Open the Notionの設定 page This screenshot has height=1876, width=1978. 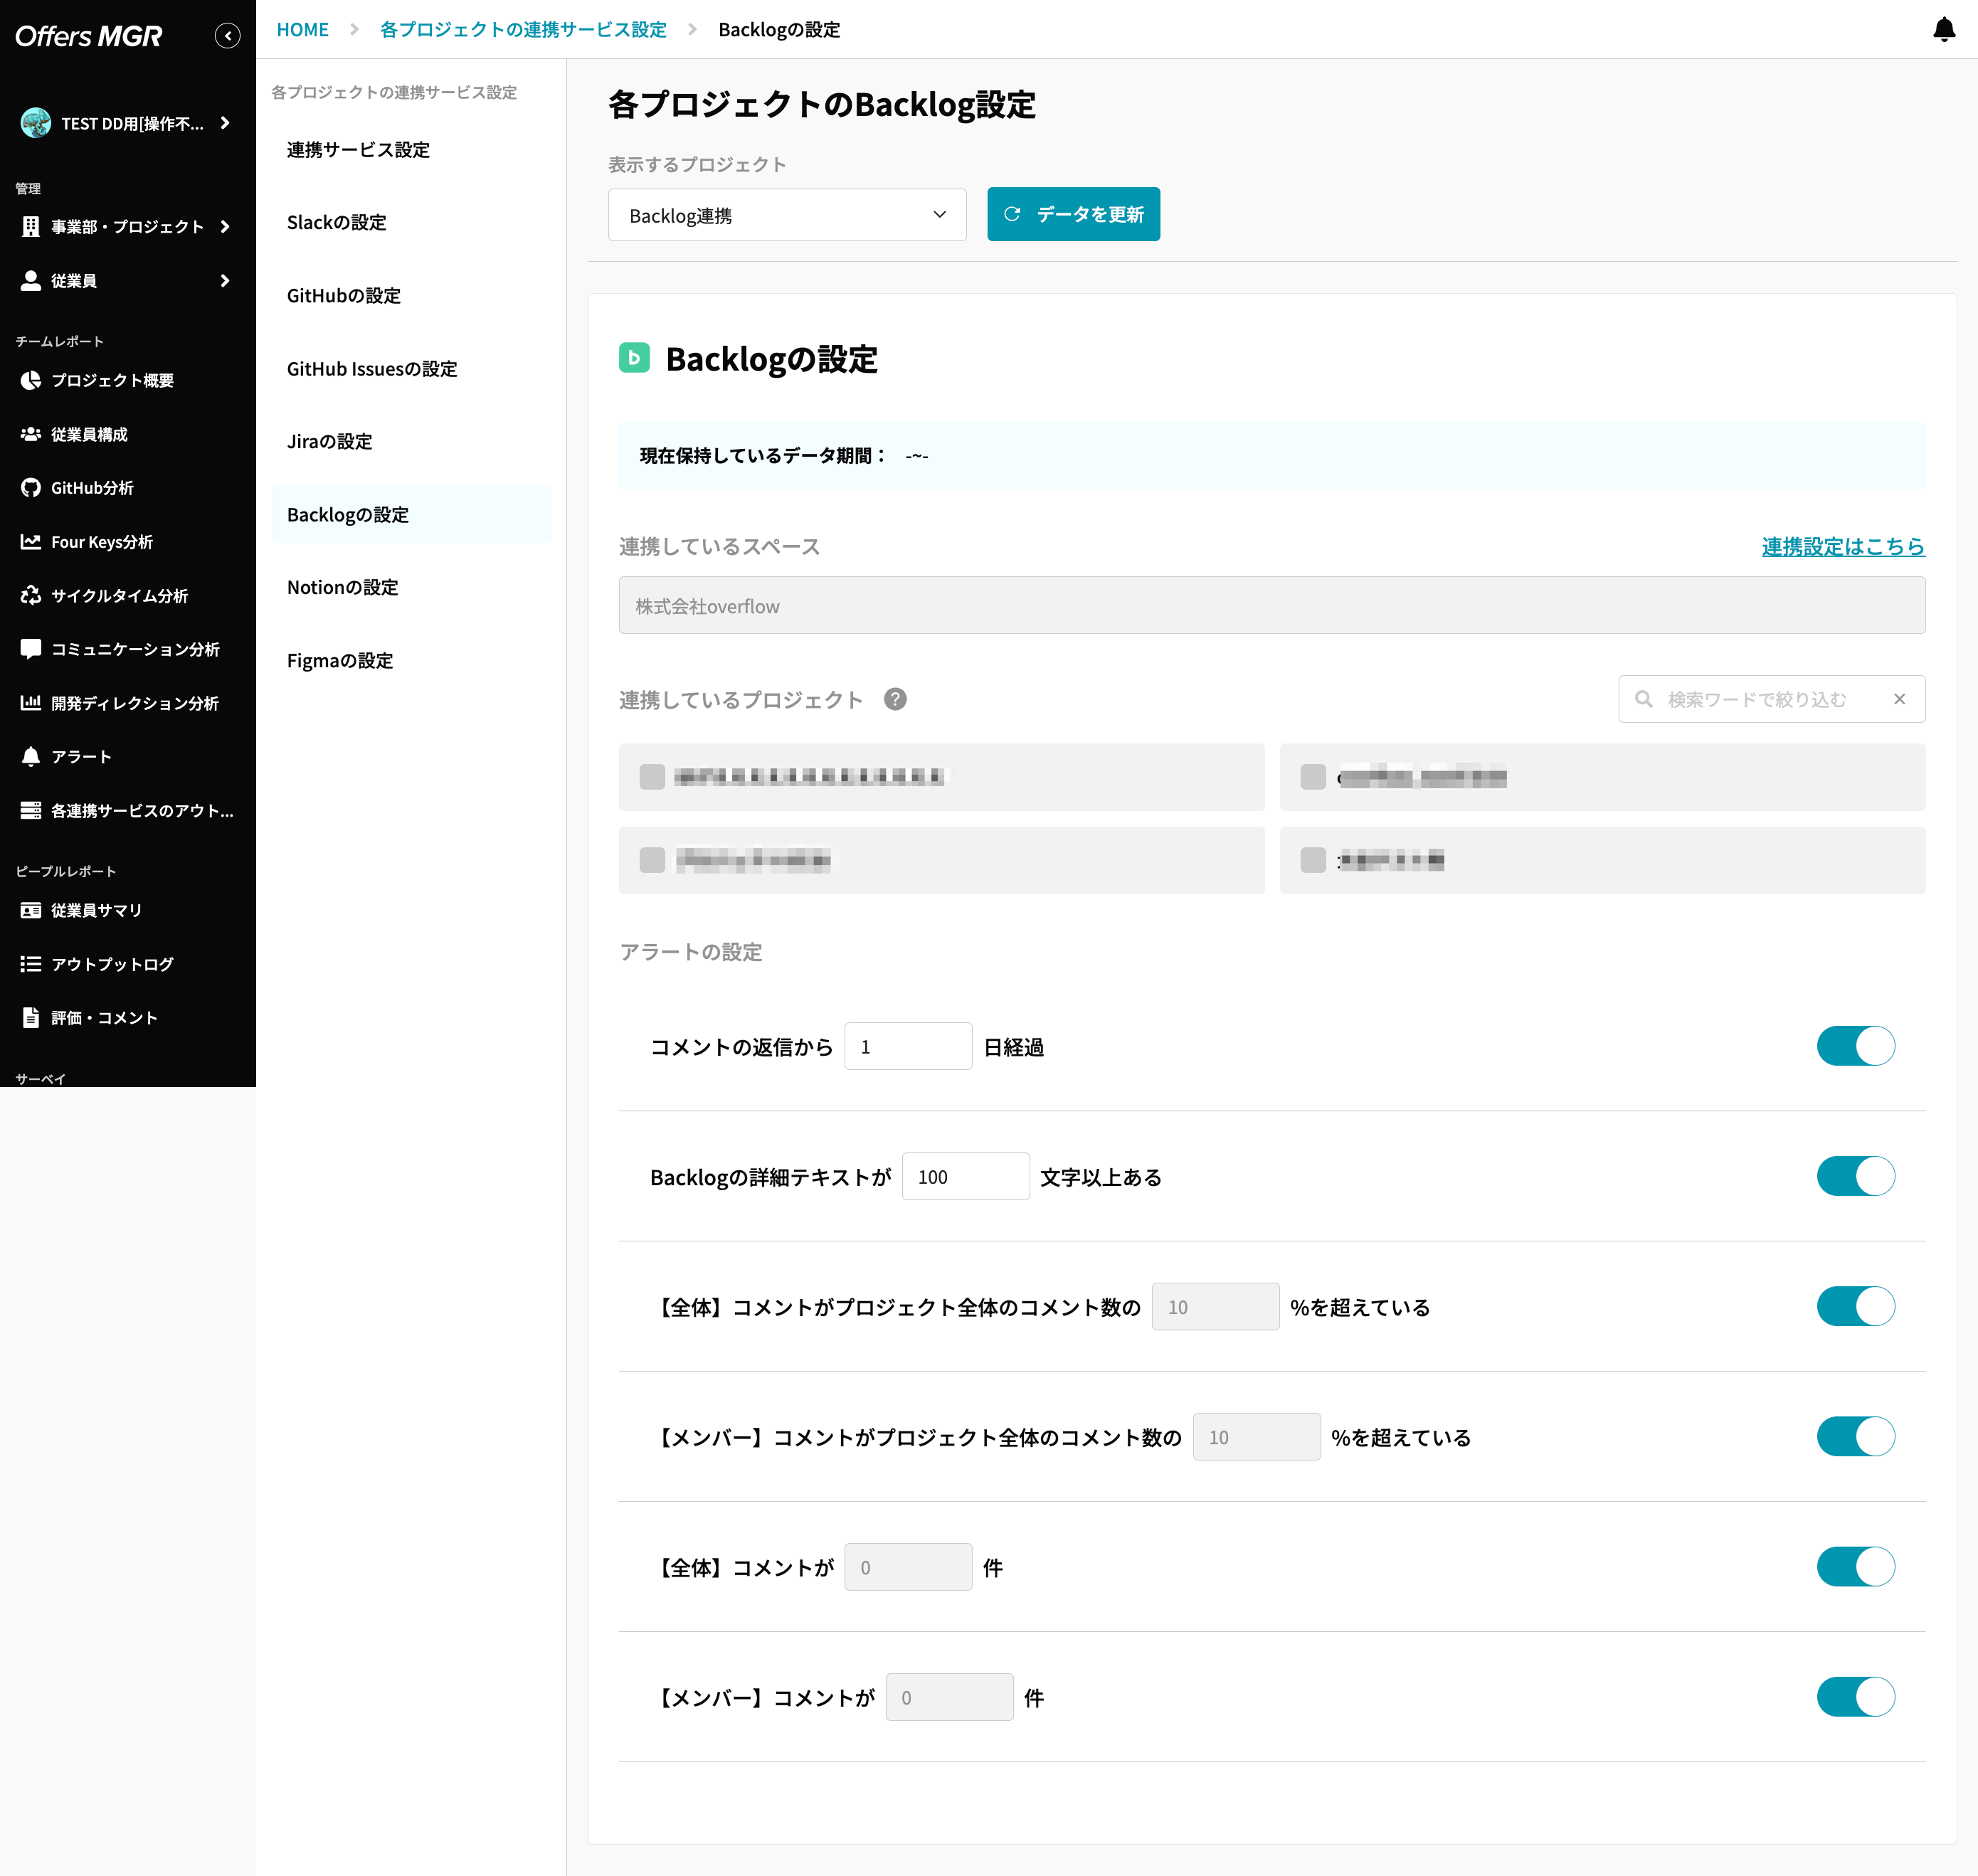[x=341, y=587]
